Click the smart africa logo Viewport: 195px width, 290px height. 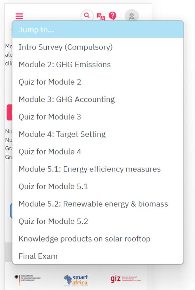[76, 280]
